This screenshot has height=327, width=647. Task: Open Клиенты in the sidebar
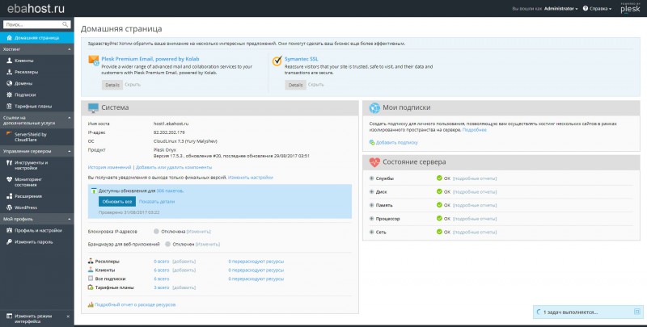[x=23, y=61]
